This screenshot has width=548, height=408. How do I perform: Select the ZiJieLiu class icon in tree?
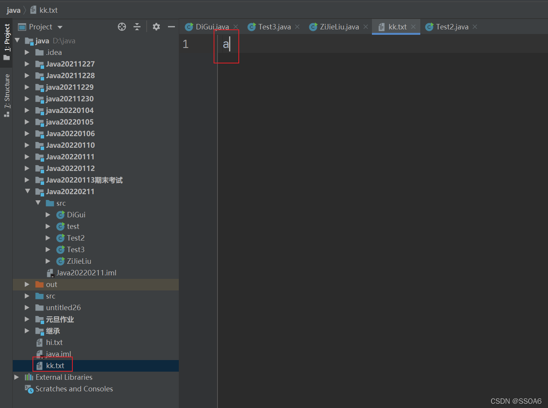pyautogui.click(x=60, y=261)
